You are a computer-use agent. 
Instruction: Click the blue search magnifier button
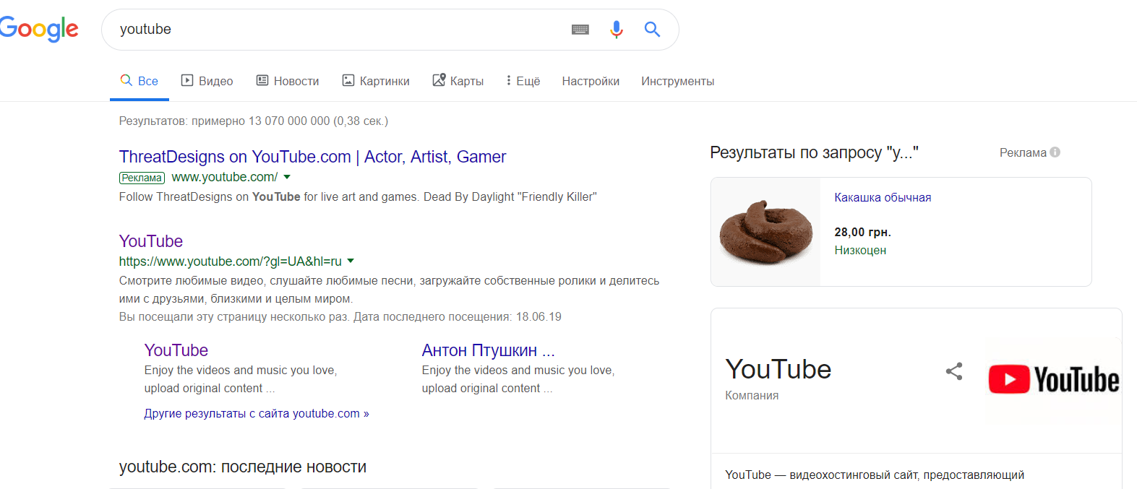(x=652, y=30)
